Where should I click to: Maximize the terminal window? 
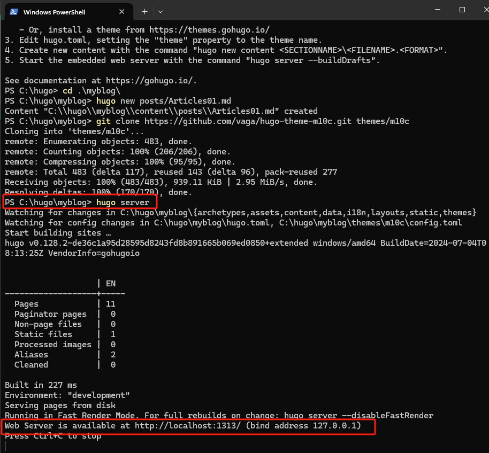pos(462,10)
